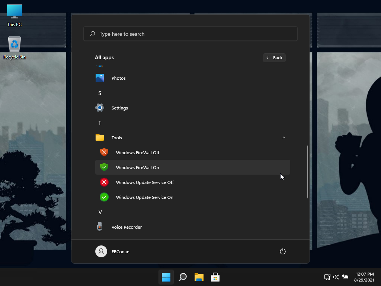
Task: Click the FBConan account name
Action: (x=120, y=252)
